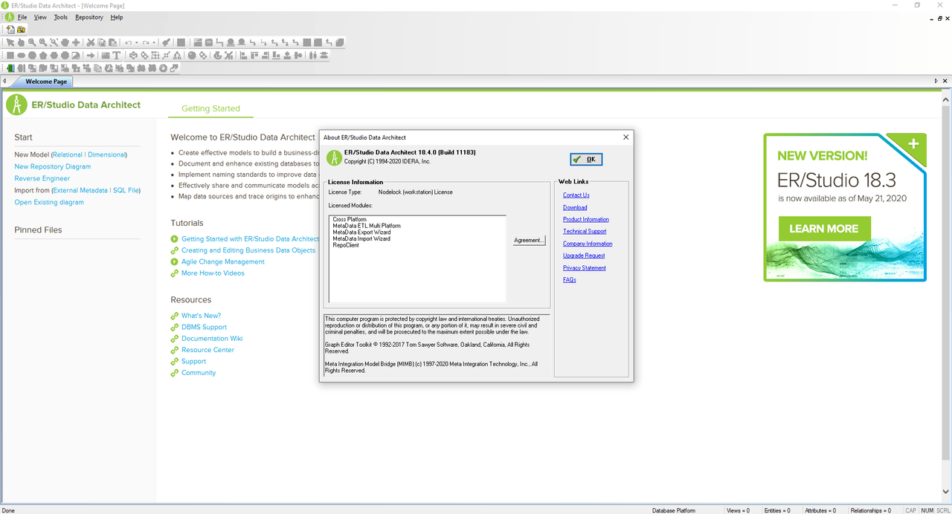Select the pentagon shape tool
This screenshot has width=952, height=514.
tap(43, 56)
